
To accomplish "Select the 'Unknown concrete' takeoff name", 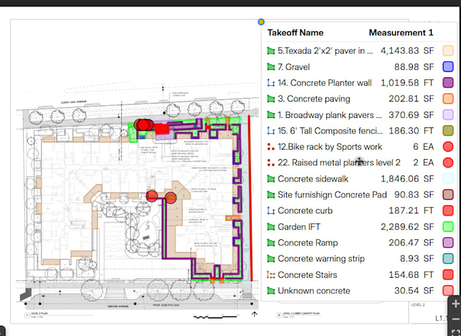I will (314, 291).
